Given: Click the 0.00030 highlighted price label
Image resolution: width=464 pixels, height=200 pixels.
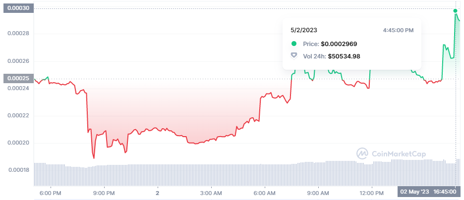Looking at the screenshot, I should pyautogui.click(x=18, y=8).
